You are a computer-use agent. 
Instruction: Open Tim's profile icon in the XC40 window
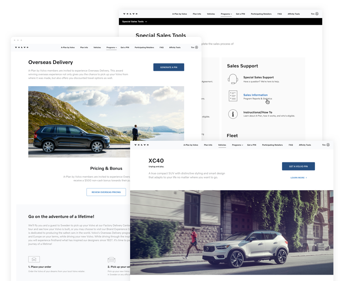tap(328, 145)
